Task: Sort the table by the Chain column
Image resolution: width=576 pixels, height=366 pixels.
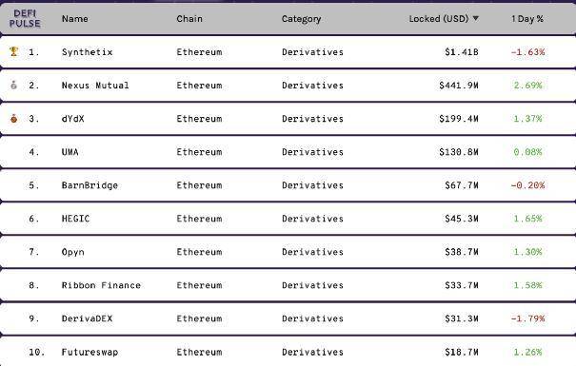Action: [x=189, y=19]
